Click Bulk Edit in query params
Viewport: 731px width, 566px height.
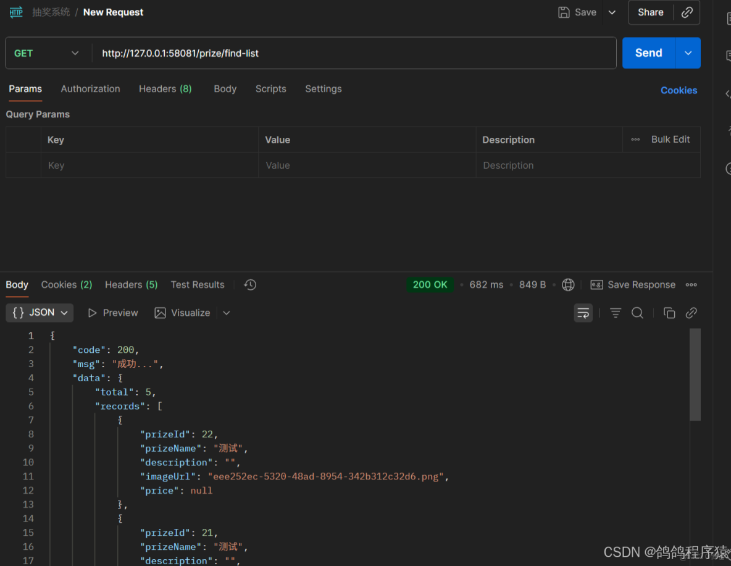click(670, 140)
